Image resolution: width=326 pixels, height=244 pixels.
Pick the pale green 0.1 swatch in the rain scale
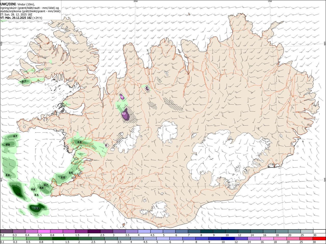click(6, 238)
